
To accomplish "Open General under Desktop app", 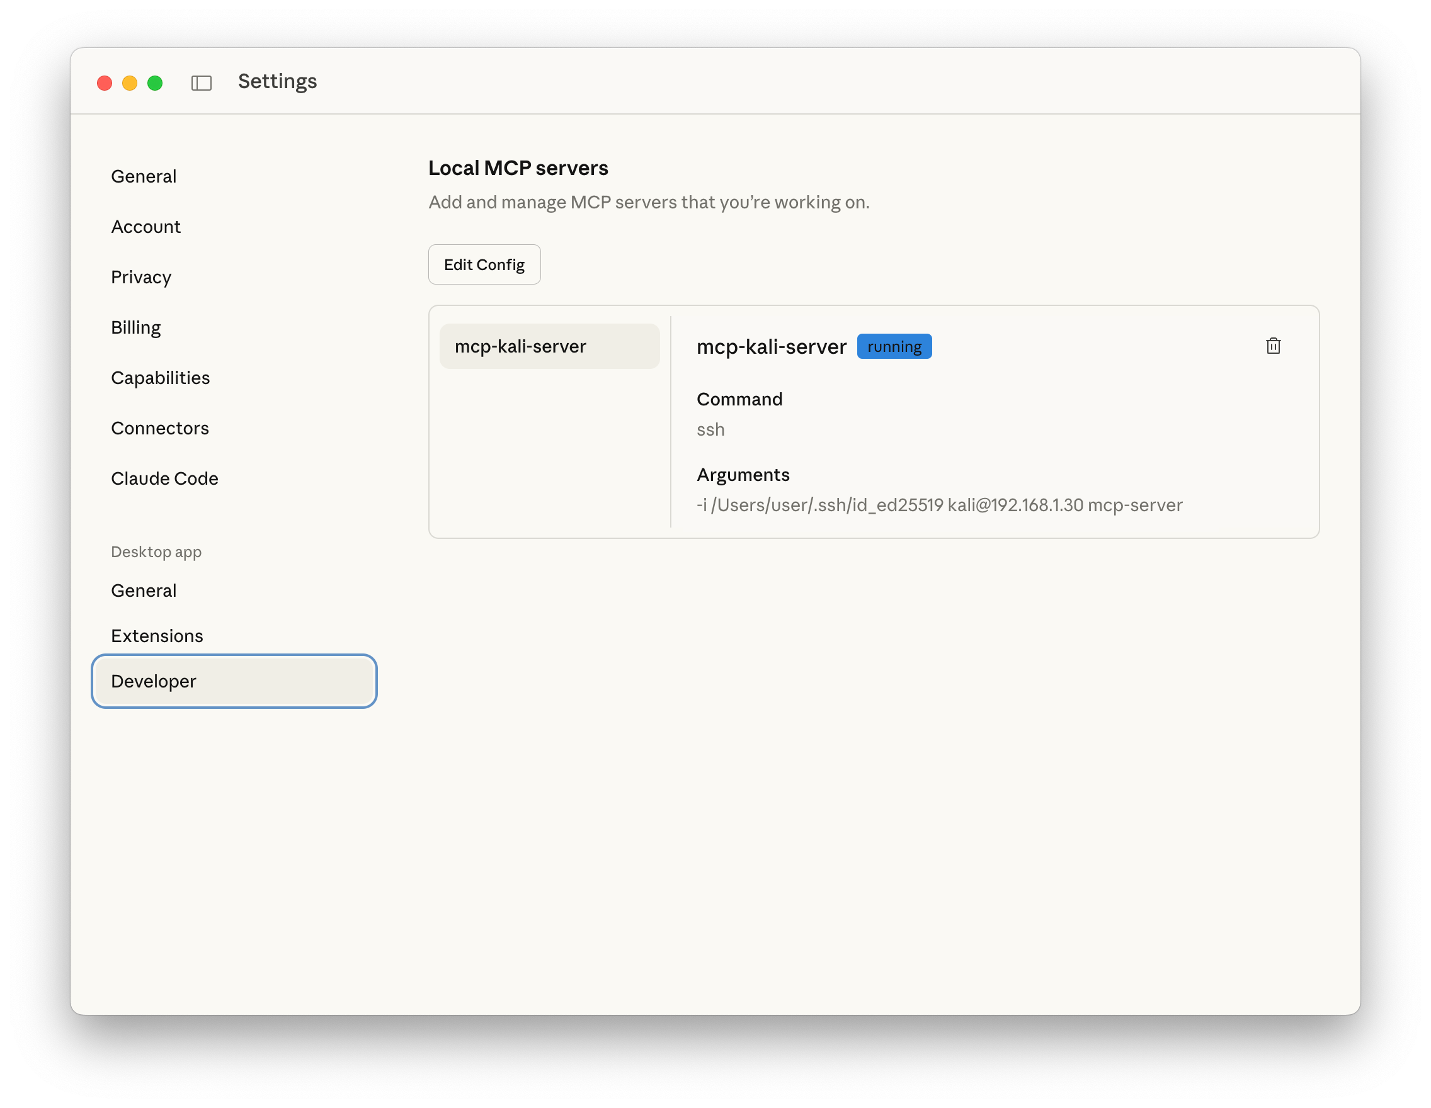I will click(x=144, y=590).
